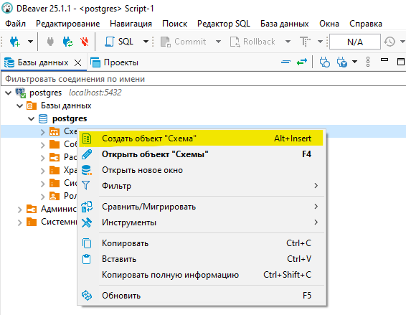Switch to the Проекты tab
This screenshot has height=315, width=406.
114,62
